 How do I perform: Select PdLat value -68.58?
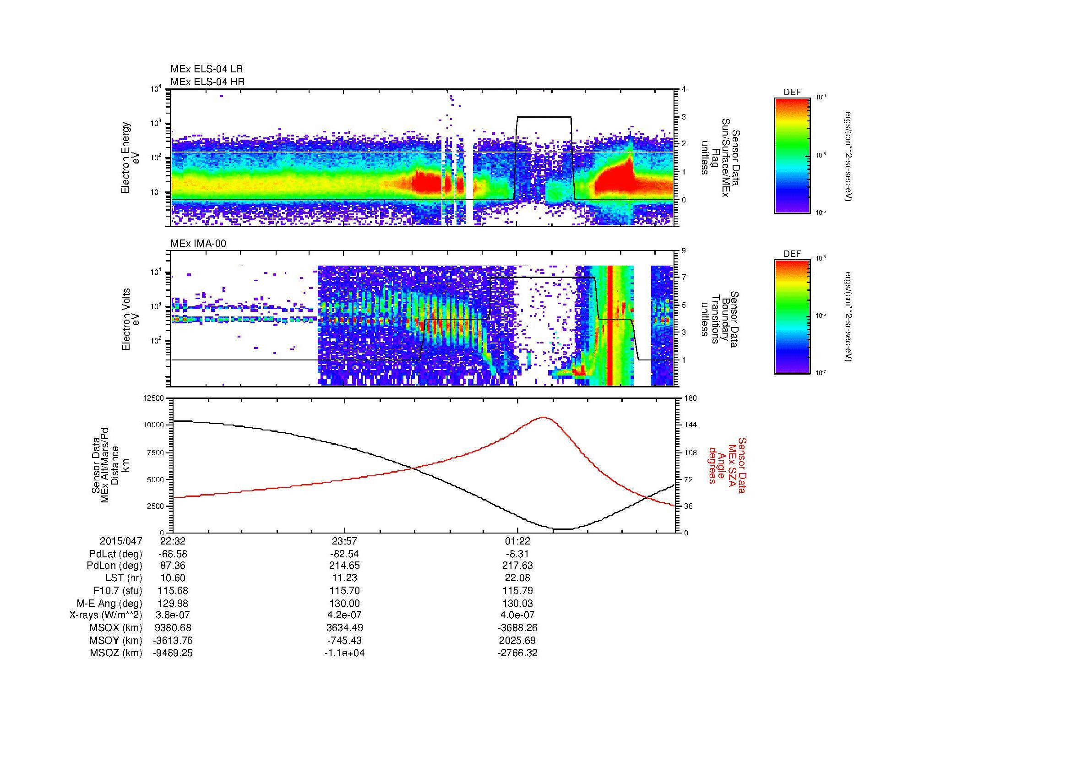[173, 554]
